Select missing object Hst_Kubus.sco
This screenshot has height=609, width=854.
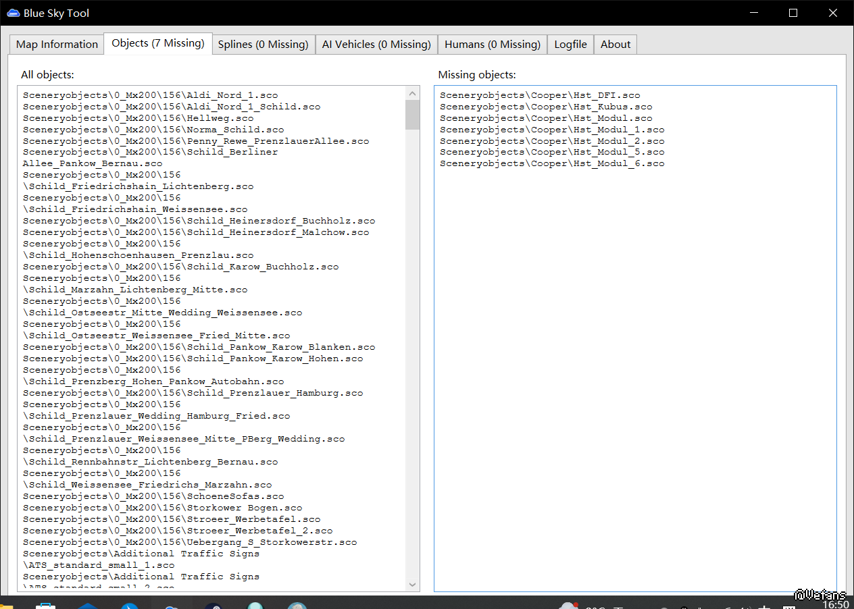(x=546, y=107)
